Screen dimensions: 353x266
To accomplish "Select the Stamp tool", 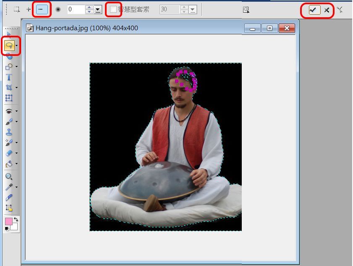I will pyautogui.click(x=9, y=132).
